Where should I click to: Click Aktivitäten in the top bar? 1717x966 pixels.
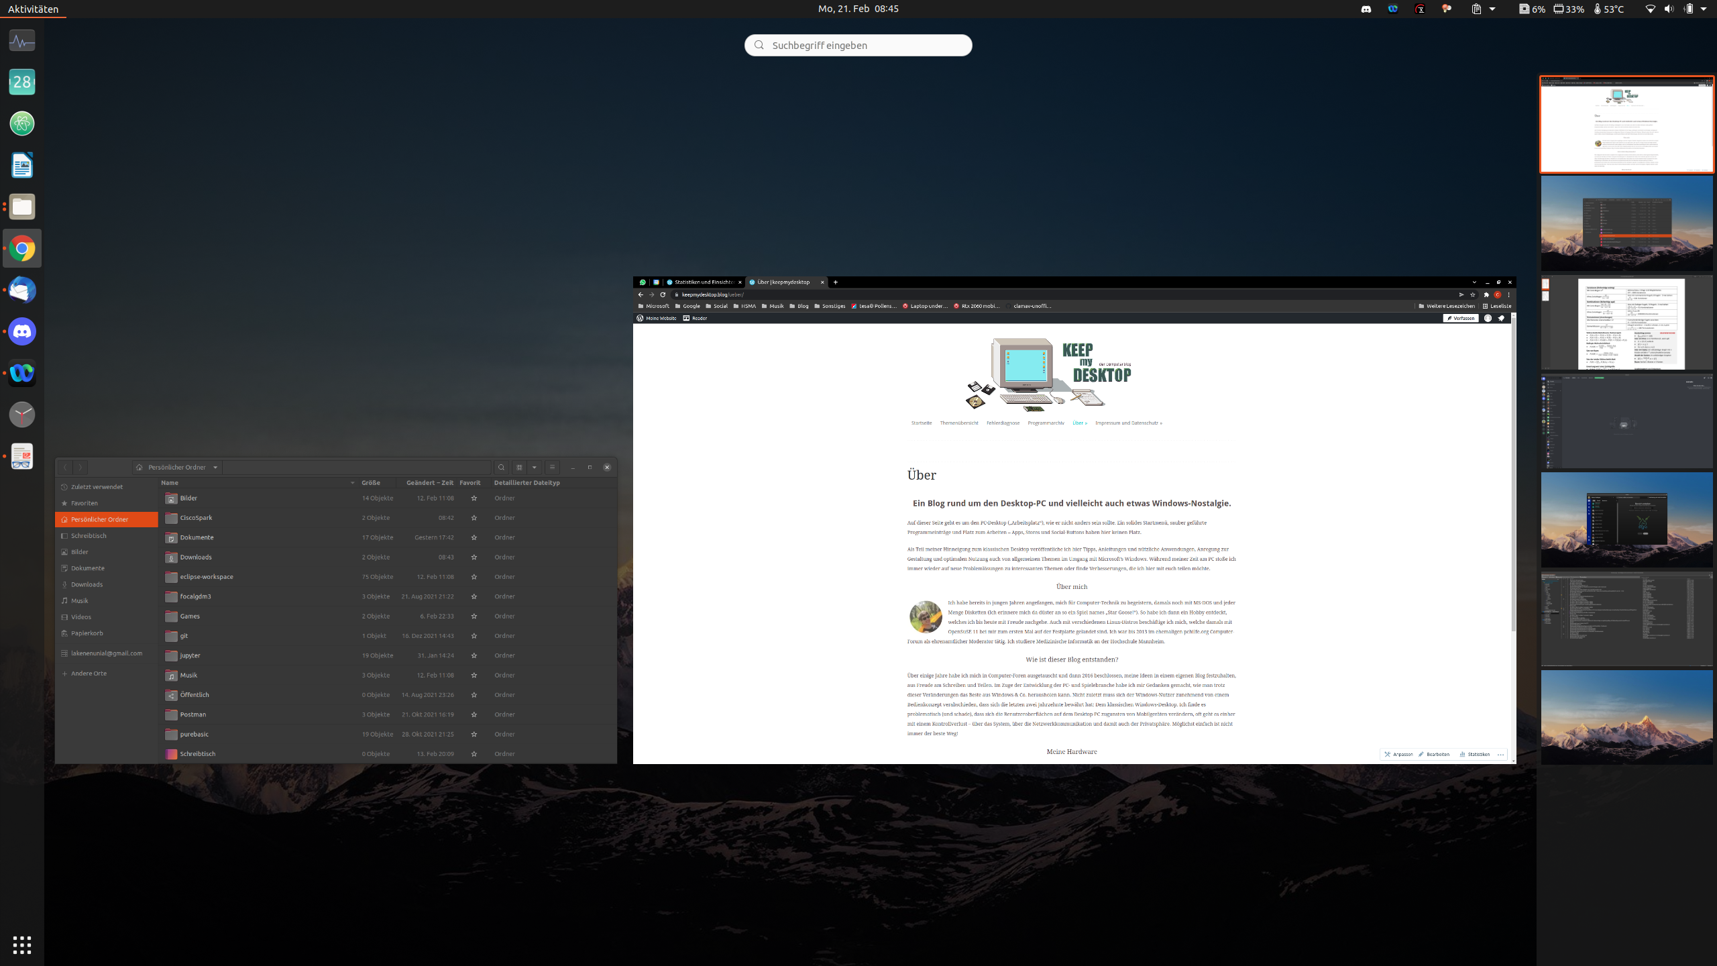pos(33,9)
